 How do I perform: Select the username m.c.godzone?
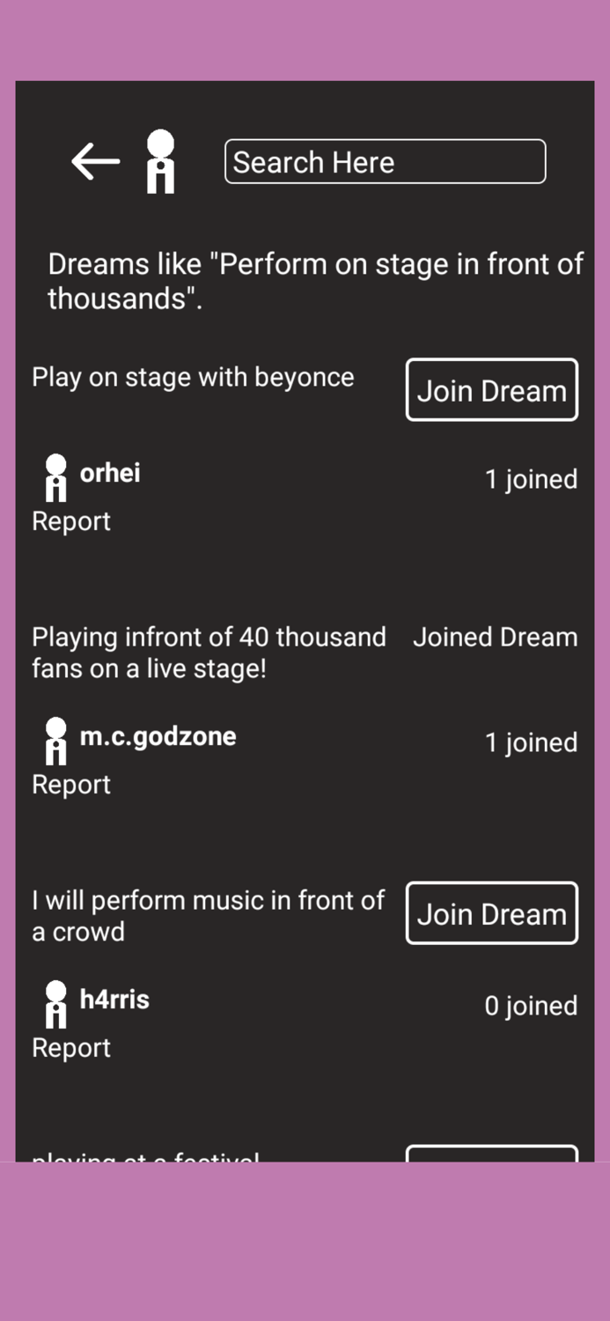tap(157, 736)
